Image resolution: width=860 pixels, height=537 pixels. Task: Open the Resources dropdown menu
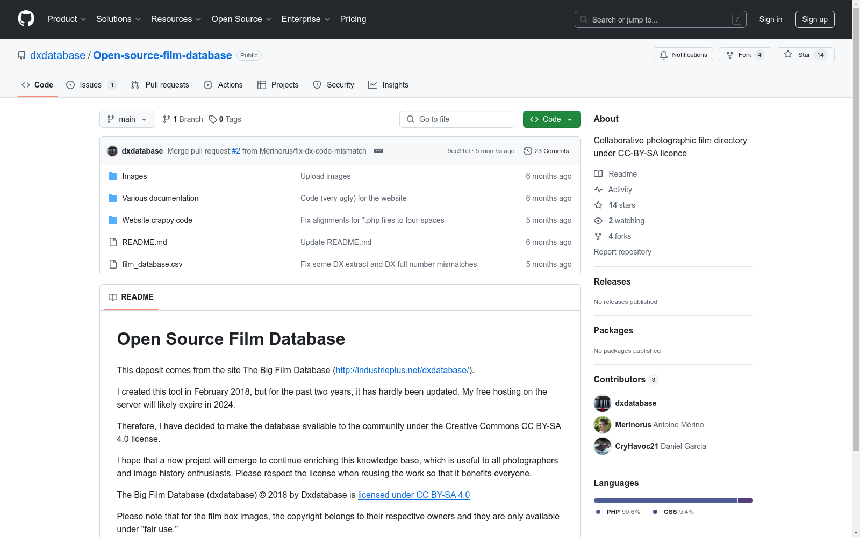click(176, 19)
